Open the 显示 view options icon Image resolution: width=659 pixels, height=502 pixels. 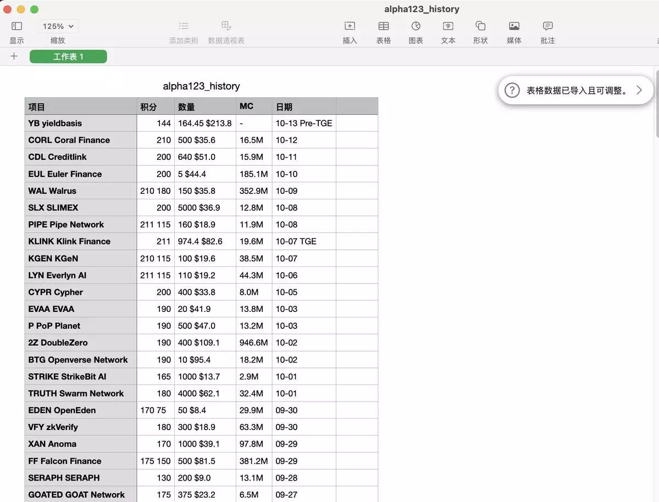(x=16, y=26)
